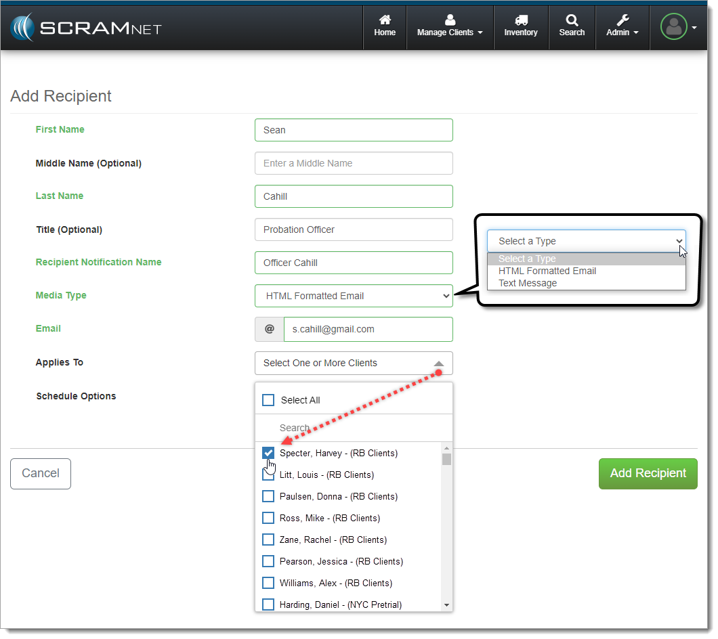Screen dimensions: 718x639
Task: Expand the Select a Type combo box
Action: [586, 241]
